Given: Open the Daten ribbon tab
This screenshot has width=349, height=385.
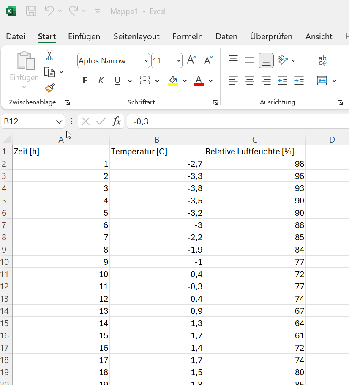Looking at the screenshot, I should point(226,36).
